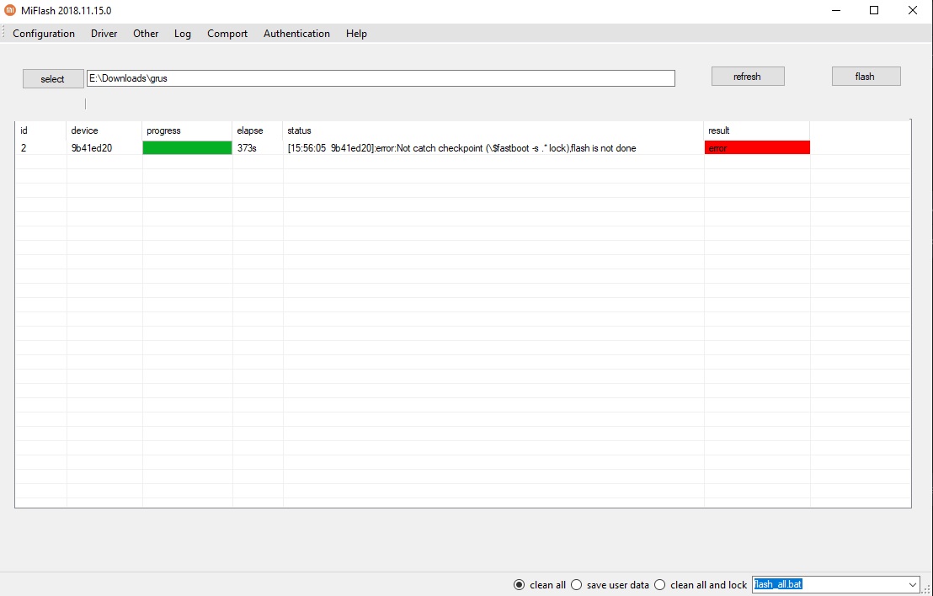Click the elapse column header
The image size is (933, 596).
(x=258, y=130)
